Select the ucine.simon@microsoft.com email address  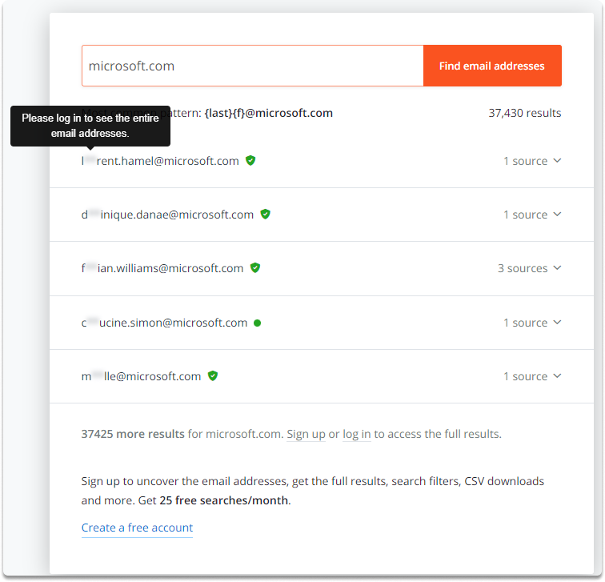click(164, 323)
